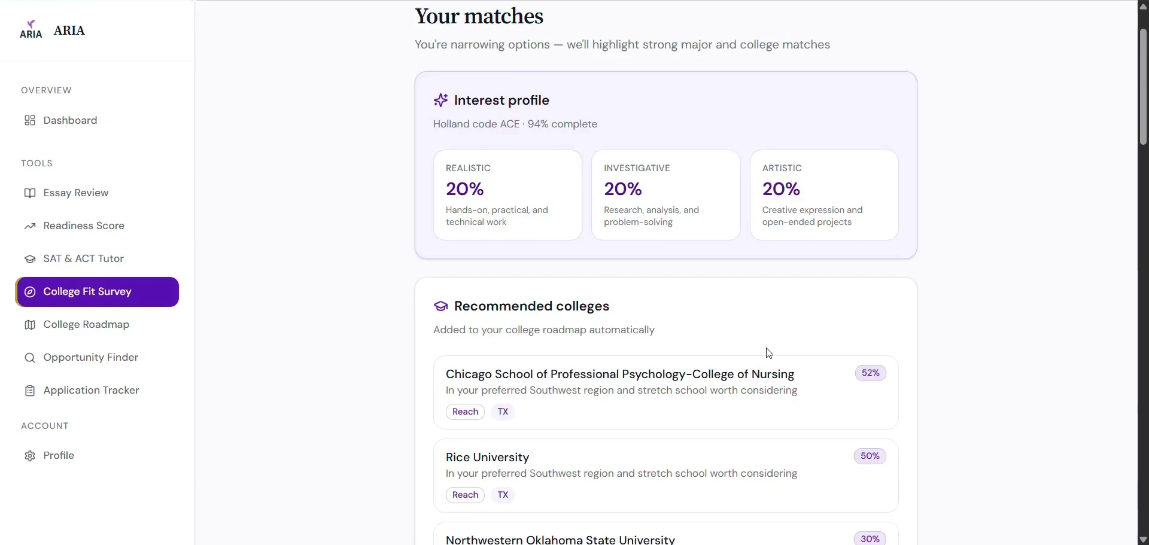Click the page vertical scrollbar thumb

[x=1143, y=87]
